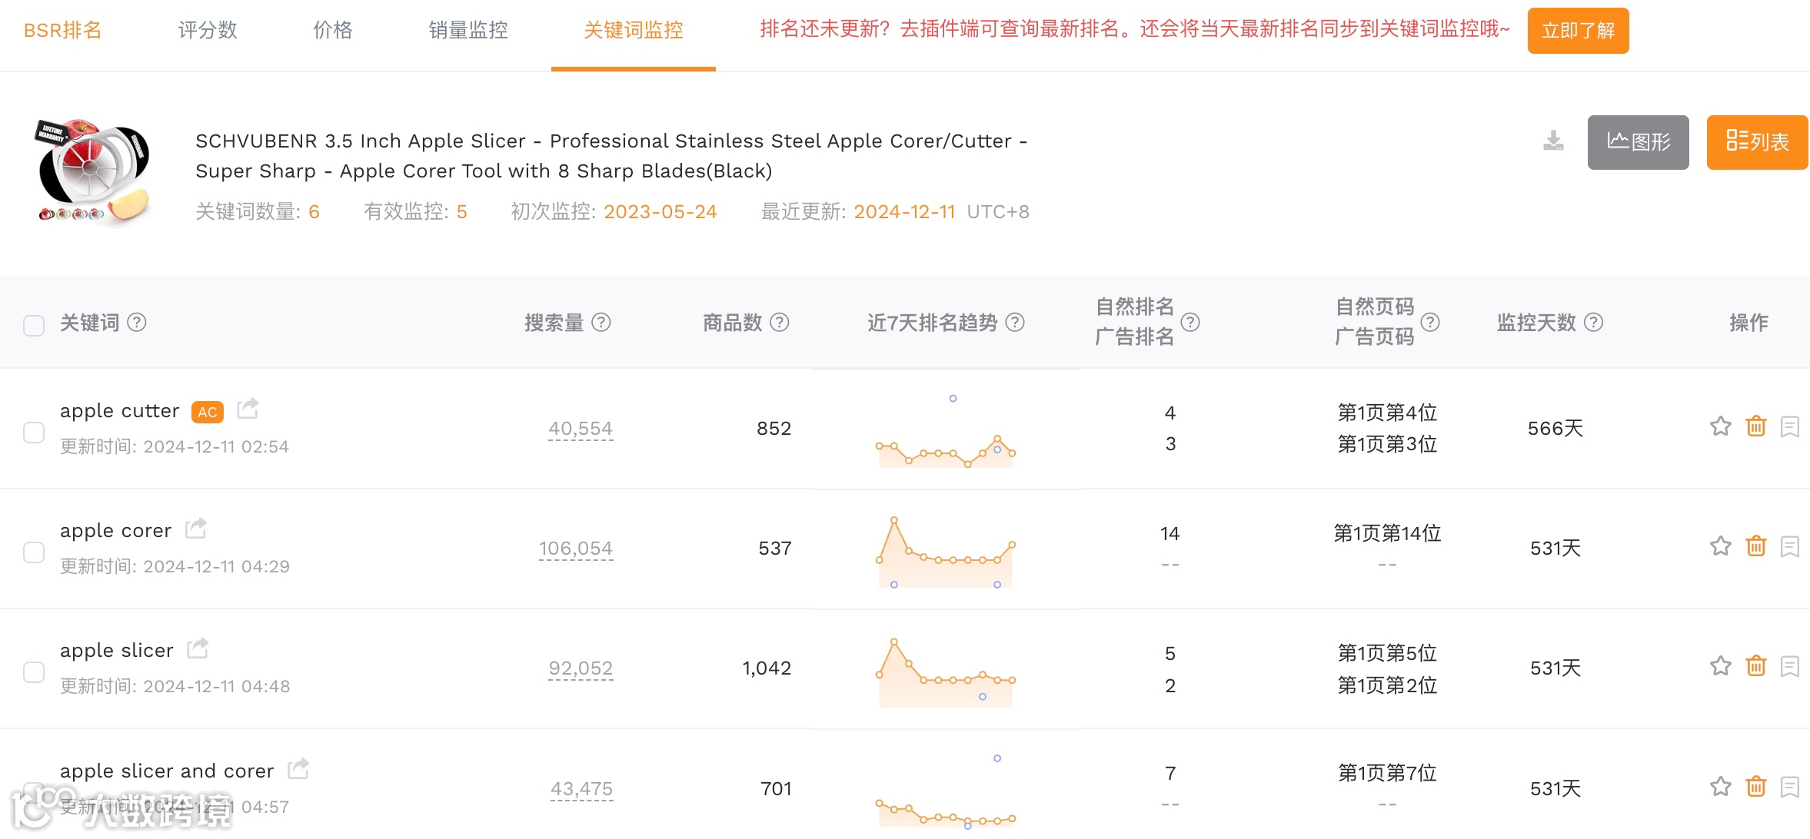
Task: Open notes icon for apple slicer row
Action: (x=1789, y=666)
